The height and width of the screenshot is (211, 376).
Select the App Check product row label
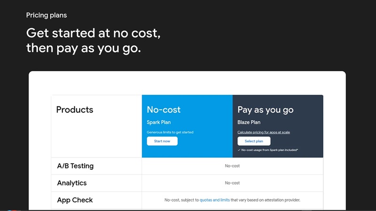pyautogui.click(x=75, y=200)
